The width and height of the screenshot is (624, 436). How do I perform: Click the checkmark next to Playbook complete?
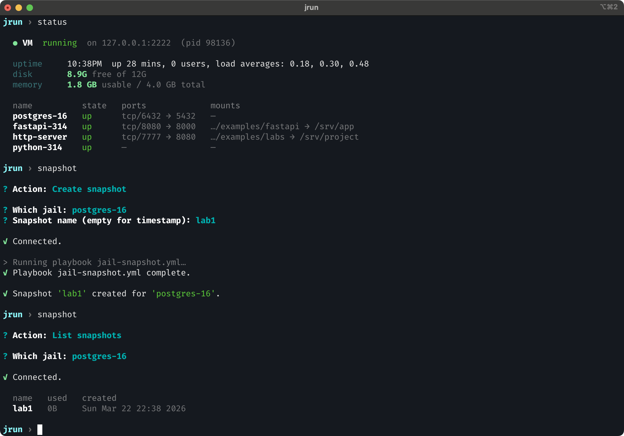pos(5,273)
